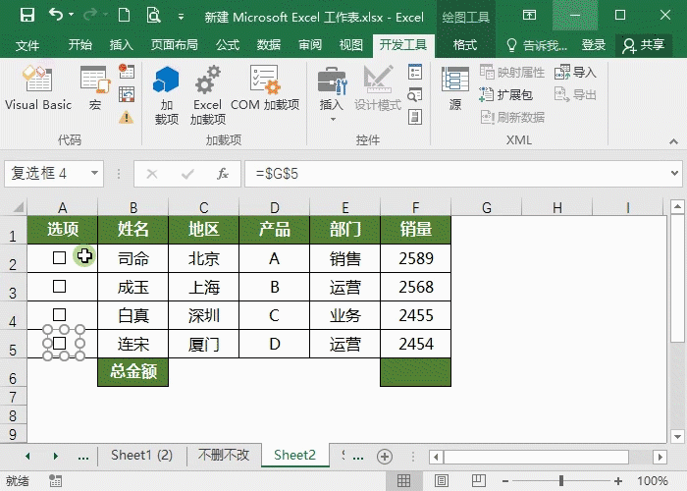Open the 文件 menu
Screen dimensions: 687x491
coord(27,45)
